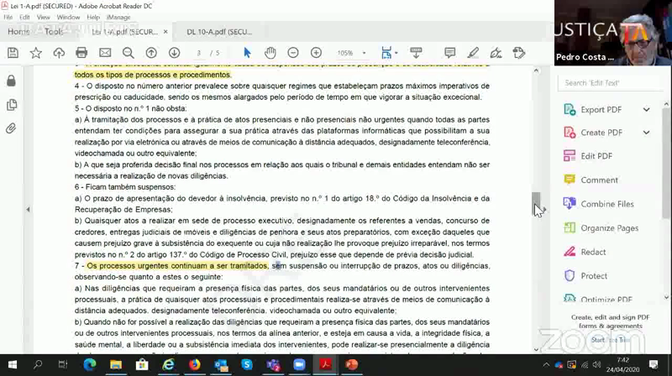The width and height of the screenshot is (672, 376).
Task: Open the attachments paperclip panel
Action: click(11, 128)
